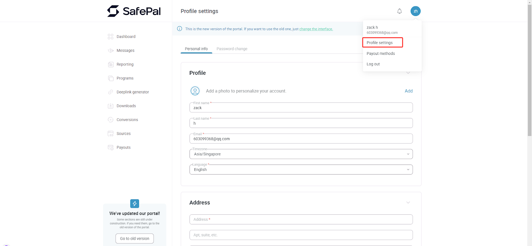The width and height of the screenshot is (532, 246).
Task: Click the Payouts wallet icon
Action: pyautogui.click(x=111, y=148)
